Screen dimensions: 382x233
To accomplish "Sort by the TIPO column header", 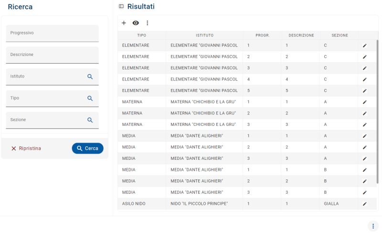I will pyautogui.click(x=141, y=35).
